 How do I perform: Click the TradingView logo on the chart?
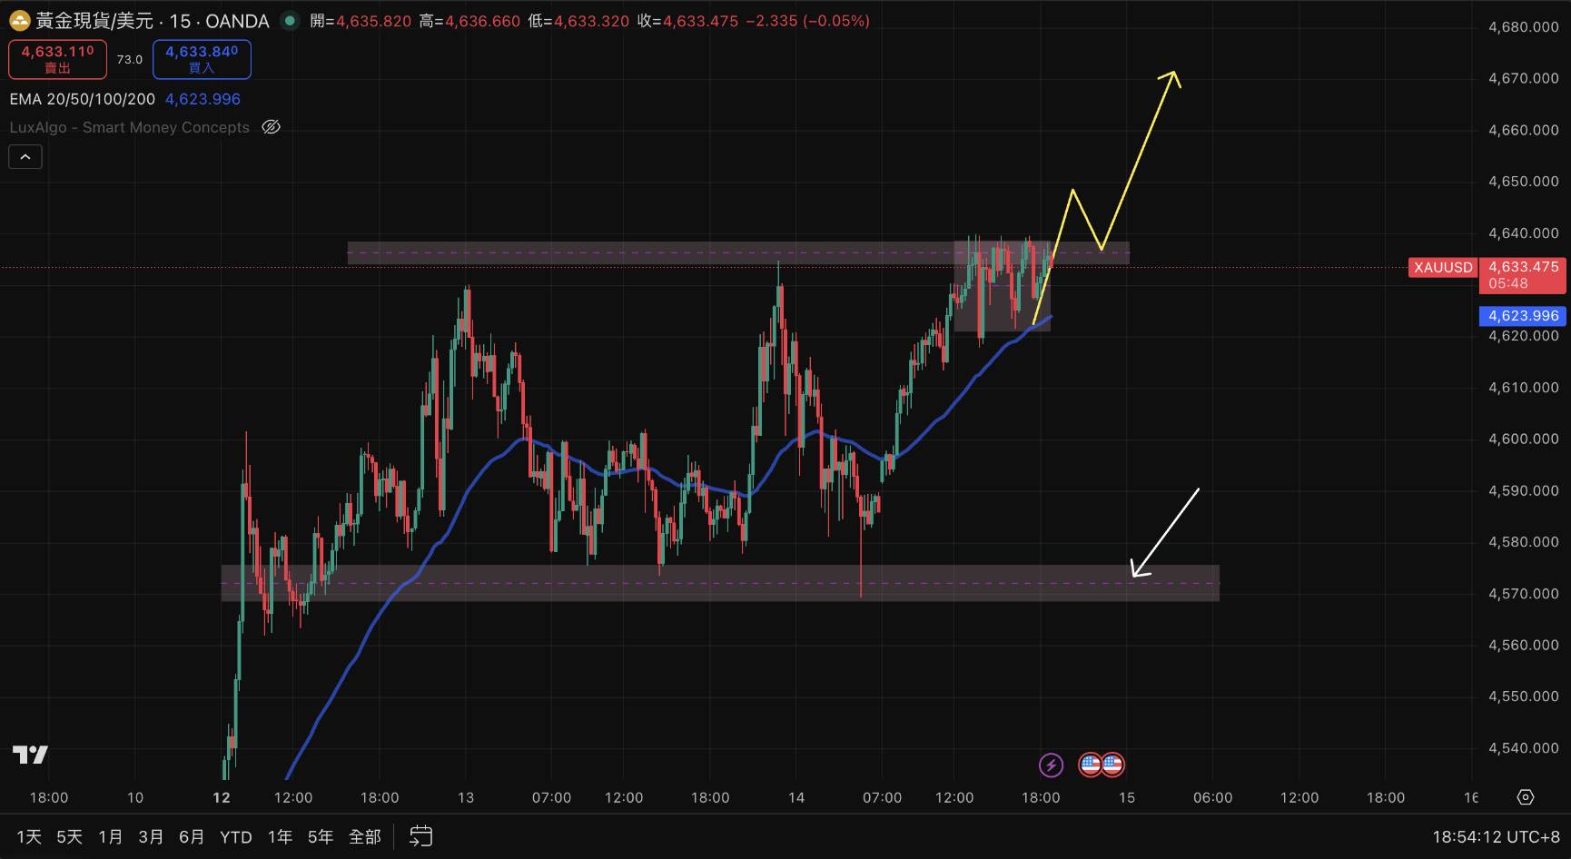(30, 755)
